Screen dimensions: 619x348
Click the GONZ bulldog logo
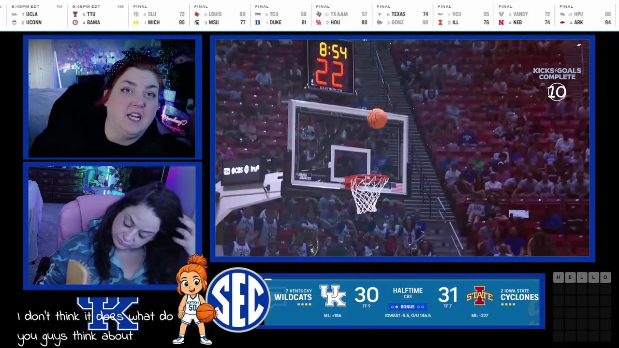(x=380, y=23)
